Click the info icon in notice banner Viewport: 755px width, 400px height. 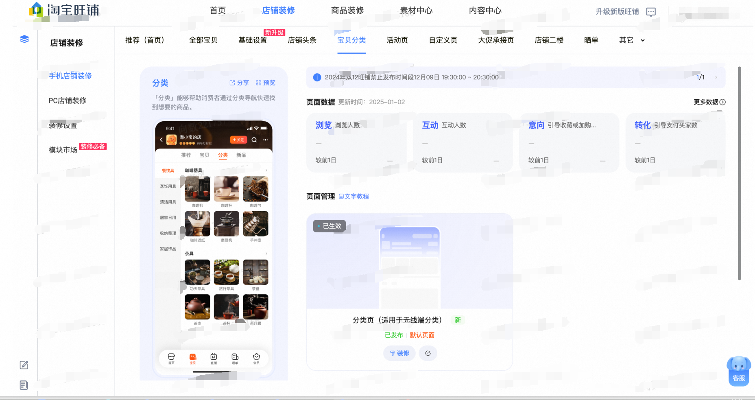tap(317, 77)
